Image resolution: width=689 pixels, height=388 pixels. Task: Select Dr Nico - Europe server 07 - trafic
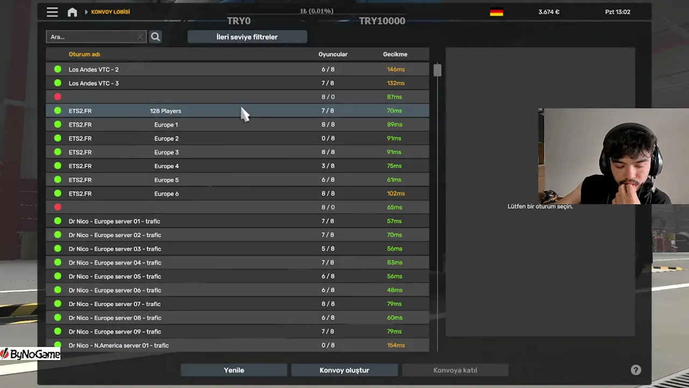(x=237, y=304)
